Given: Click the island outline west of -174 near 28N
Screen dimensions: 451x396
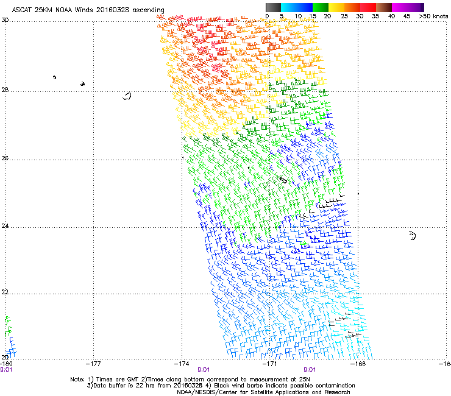Looking at the screenshot, I should click(x=127, y=96).
